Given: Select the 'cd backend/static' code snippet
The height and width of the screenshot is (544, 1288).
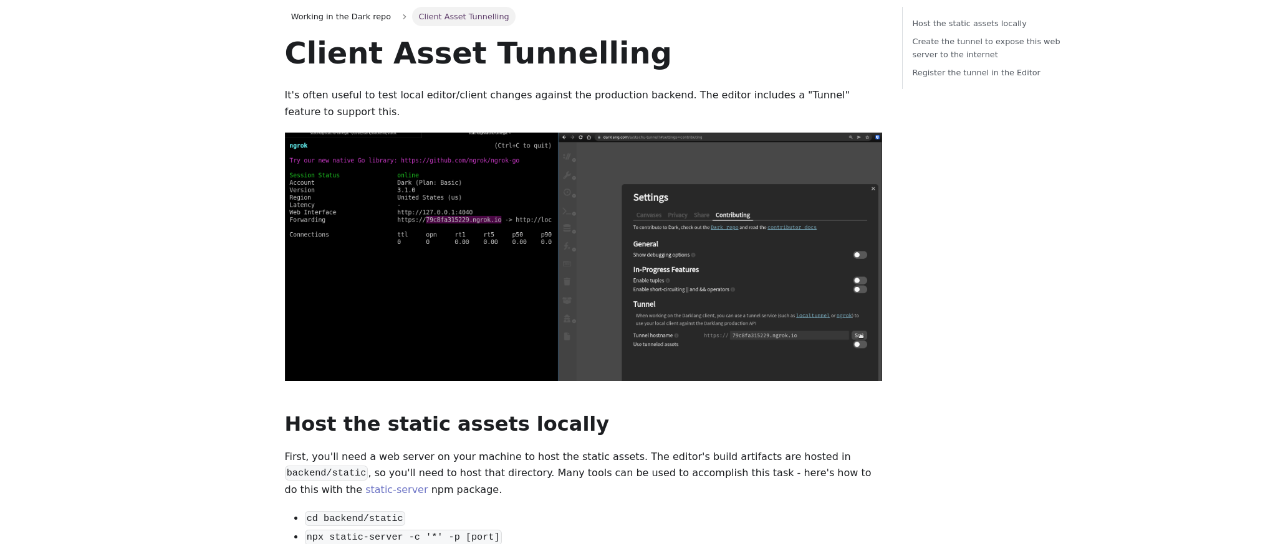Looking at the screenshot, I should tap(355, 518).
